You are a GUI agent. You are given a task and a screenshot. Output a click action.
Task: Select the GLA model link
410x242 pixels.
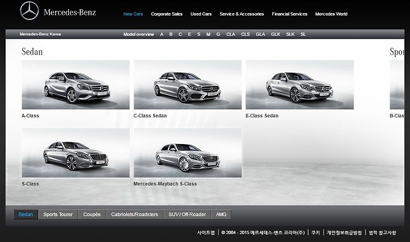260,34
